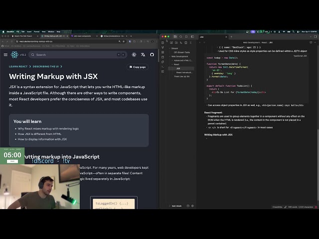Open the Obsidian command palette ribbon icon
This screenshot has height=239, width=319.
click(x=163, y=67)
